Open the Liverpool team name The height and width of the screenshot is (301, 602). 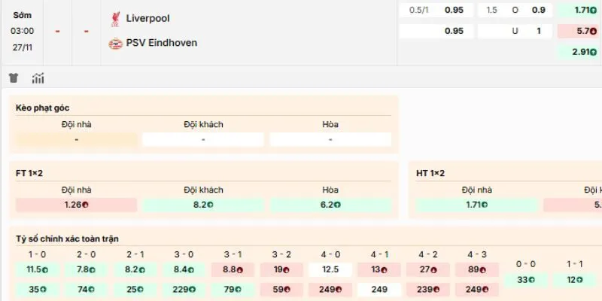pyautogui.click(x=147, y=18)
